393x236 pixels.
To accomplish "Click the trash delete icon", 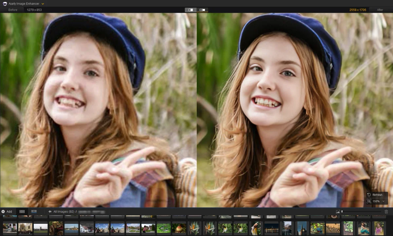I will coord(386,212).
